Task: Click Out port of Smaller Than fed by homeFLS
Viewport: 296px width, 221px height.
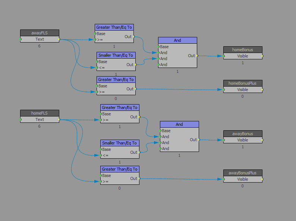Action: pyautogui.click(x=139, y=152)
